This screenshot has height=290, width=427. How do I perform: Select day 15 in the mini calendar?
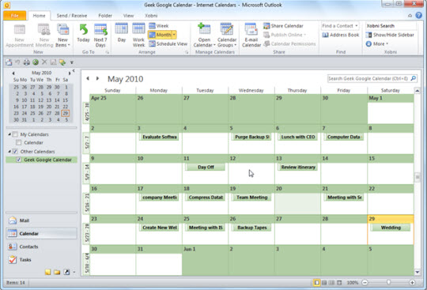(66, 100)
